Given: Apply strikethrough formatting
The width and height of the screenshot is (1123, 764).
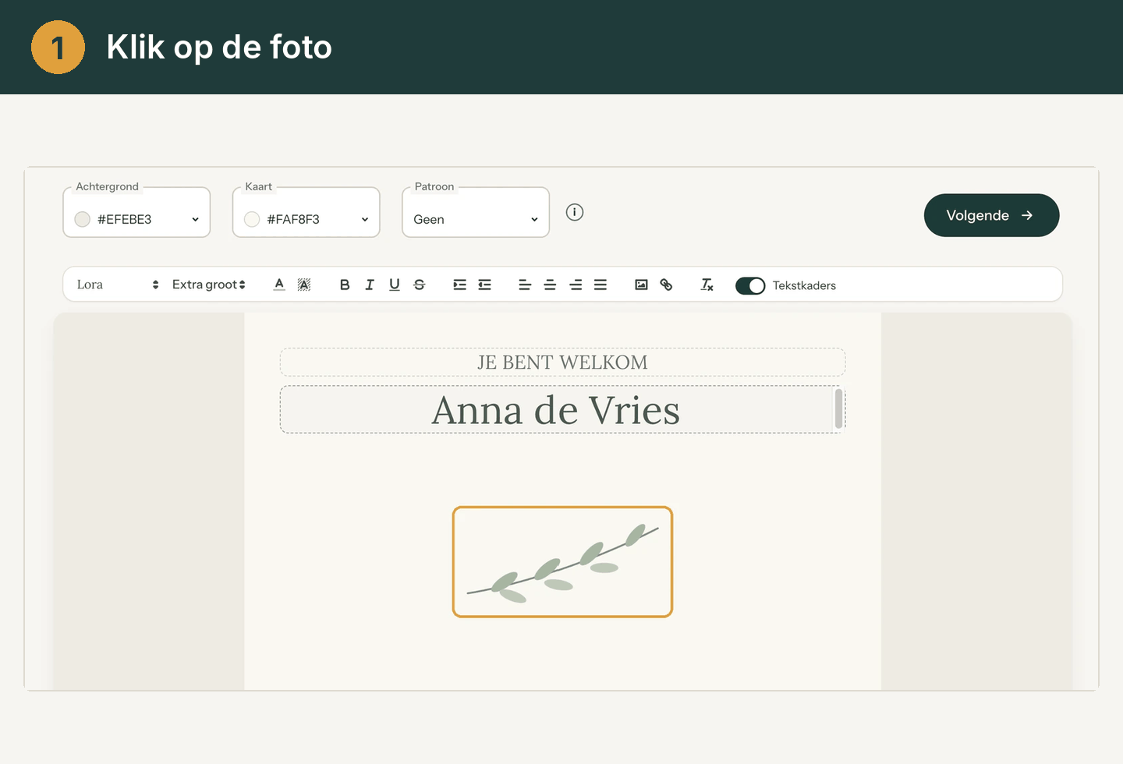Looking at the screenshot, I should (420, 285).
